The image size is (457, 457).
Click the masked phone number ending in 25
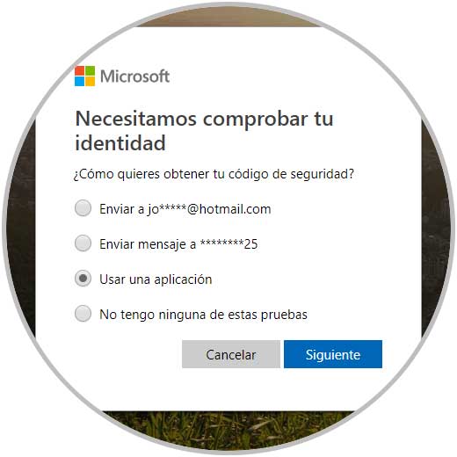pyautogui.click(x=228, y=243)
